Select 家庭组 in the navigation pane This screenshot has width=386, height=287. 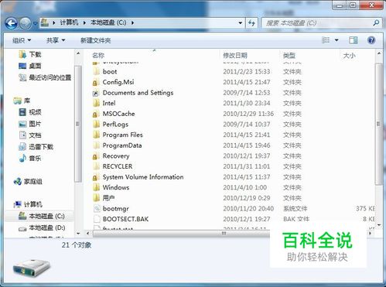click(28, 181)
